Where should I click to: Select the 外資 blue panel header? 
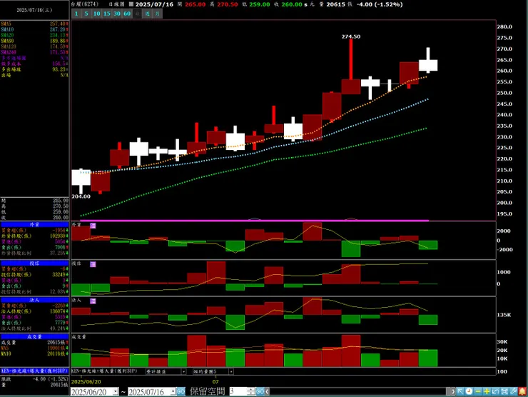click(x=35, y=224)
